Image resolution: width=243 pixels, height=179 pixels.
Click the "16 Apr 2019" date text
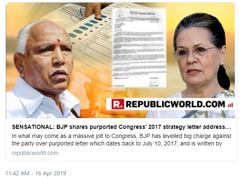click(x=51, y=173)
